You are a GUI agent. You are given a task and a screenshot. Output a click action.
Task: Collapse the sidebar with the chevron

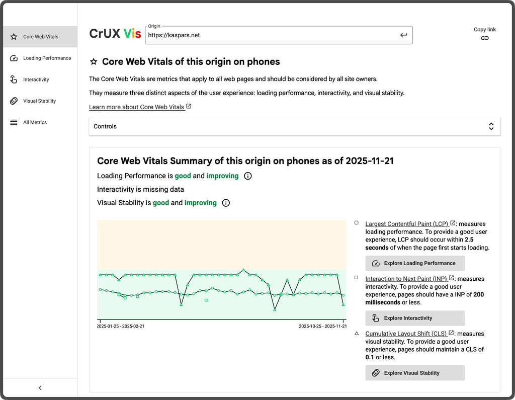click(40, 387)
